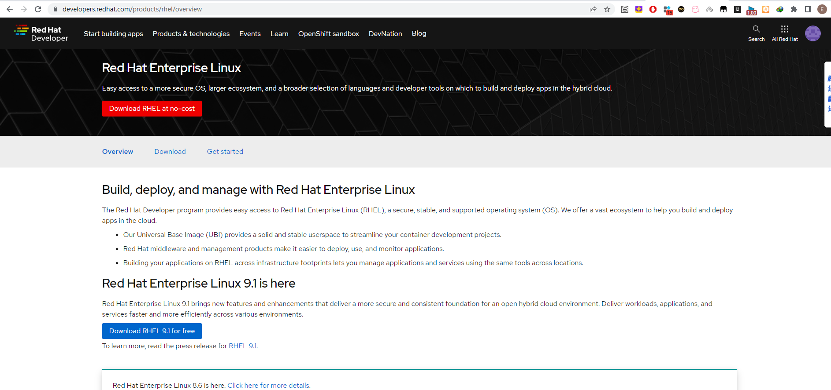Open the Chrome profile E avatar
This screenshot has height=390, width=831.
coord(822,9)
